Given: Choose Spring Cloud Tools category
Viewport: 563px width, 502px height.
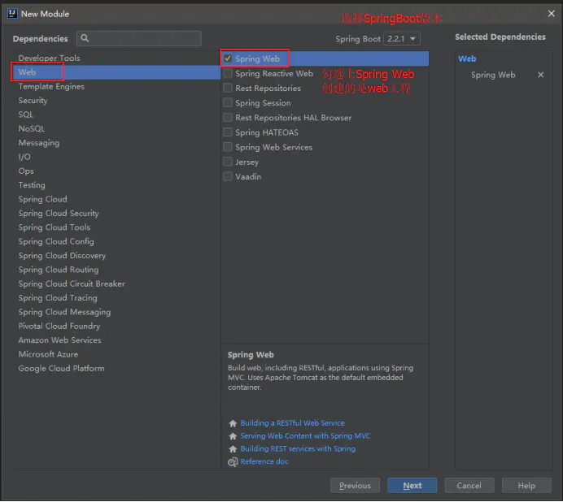Looking at the screenshot, I should pyautogui.click(x=55, y=227).
